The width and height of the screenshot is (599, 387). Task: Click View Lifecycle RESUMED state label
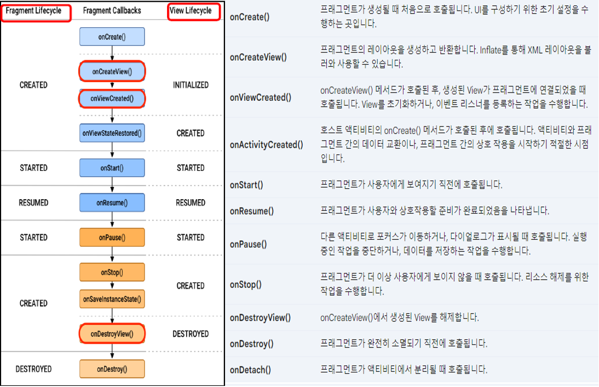coord(190,203)
